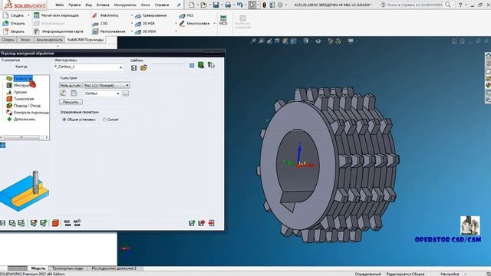Click the blue info icon in operation dialog
Viewport: 491px width, 276px height.
coord(192,65)
